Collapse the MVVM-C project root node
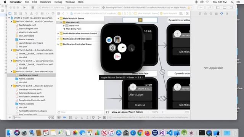 [9, 18]
